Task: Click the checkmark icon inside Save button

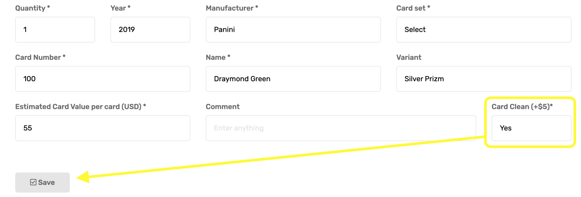Action: pyautogui.click(x=33, y=182)
